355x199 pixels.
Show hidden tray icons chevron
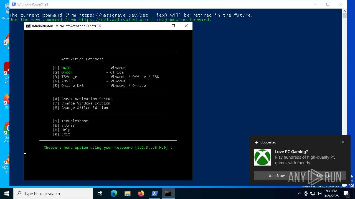(x=299, y=193)
